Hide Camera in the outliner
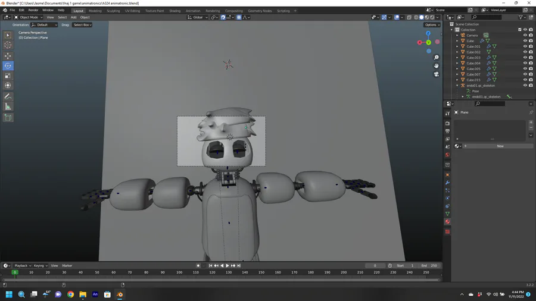Screen dimensions: 536x301 pyautogui.click(x=525, y=35)
